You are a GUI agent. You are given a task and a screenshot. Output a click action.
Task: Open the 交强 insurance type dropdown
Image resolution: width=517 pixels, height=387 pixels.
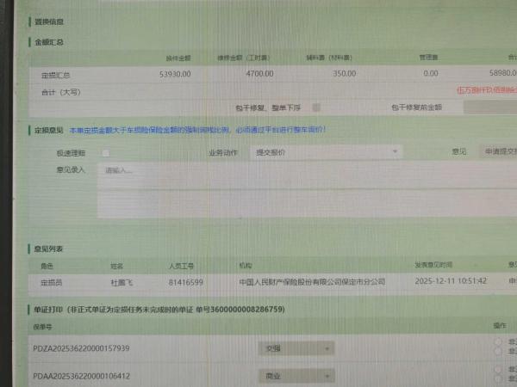click(296, 348)
